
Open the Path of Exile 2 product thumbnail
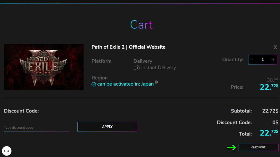(44, 67)
